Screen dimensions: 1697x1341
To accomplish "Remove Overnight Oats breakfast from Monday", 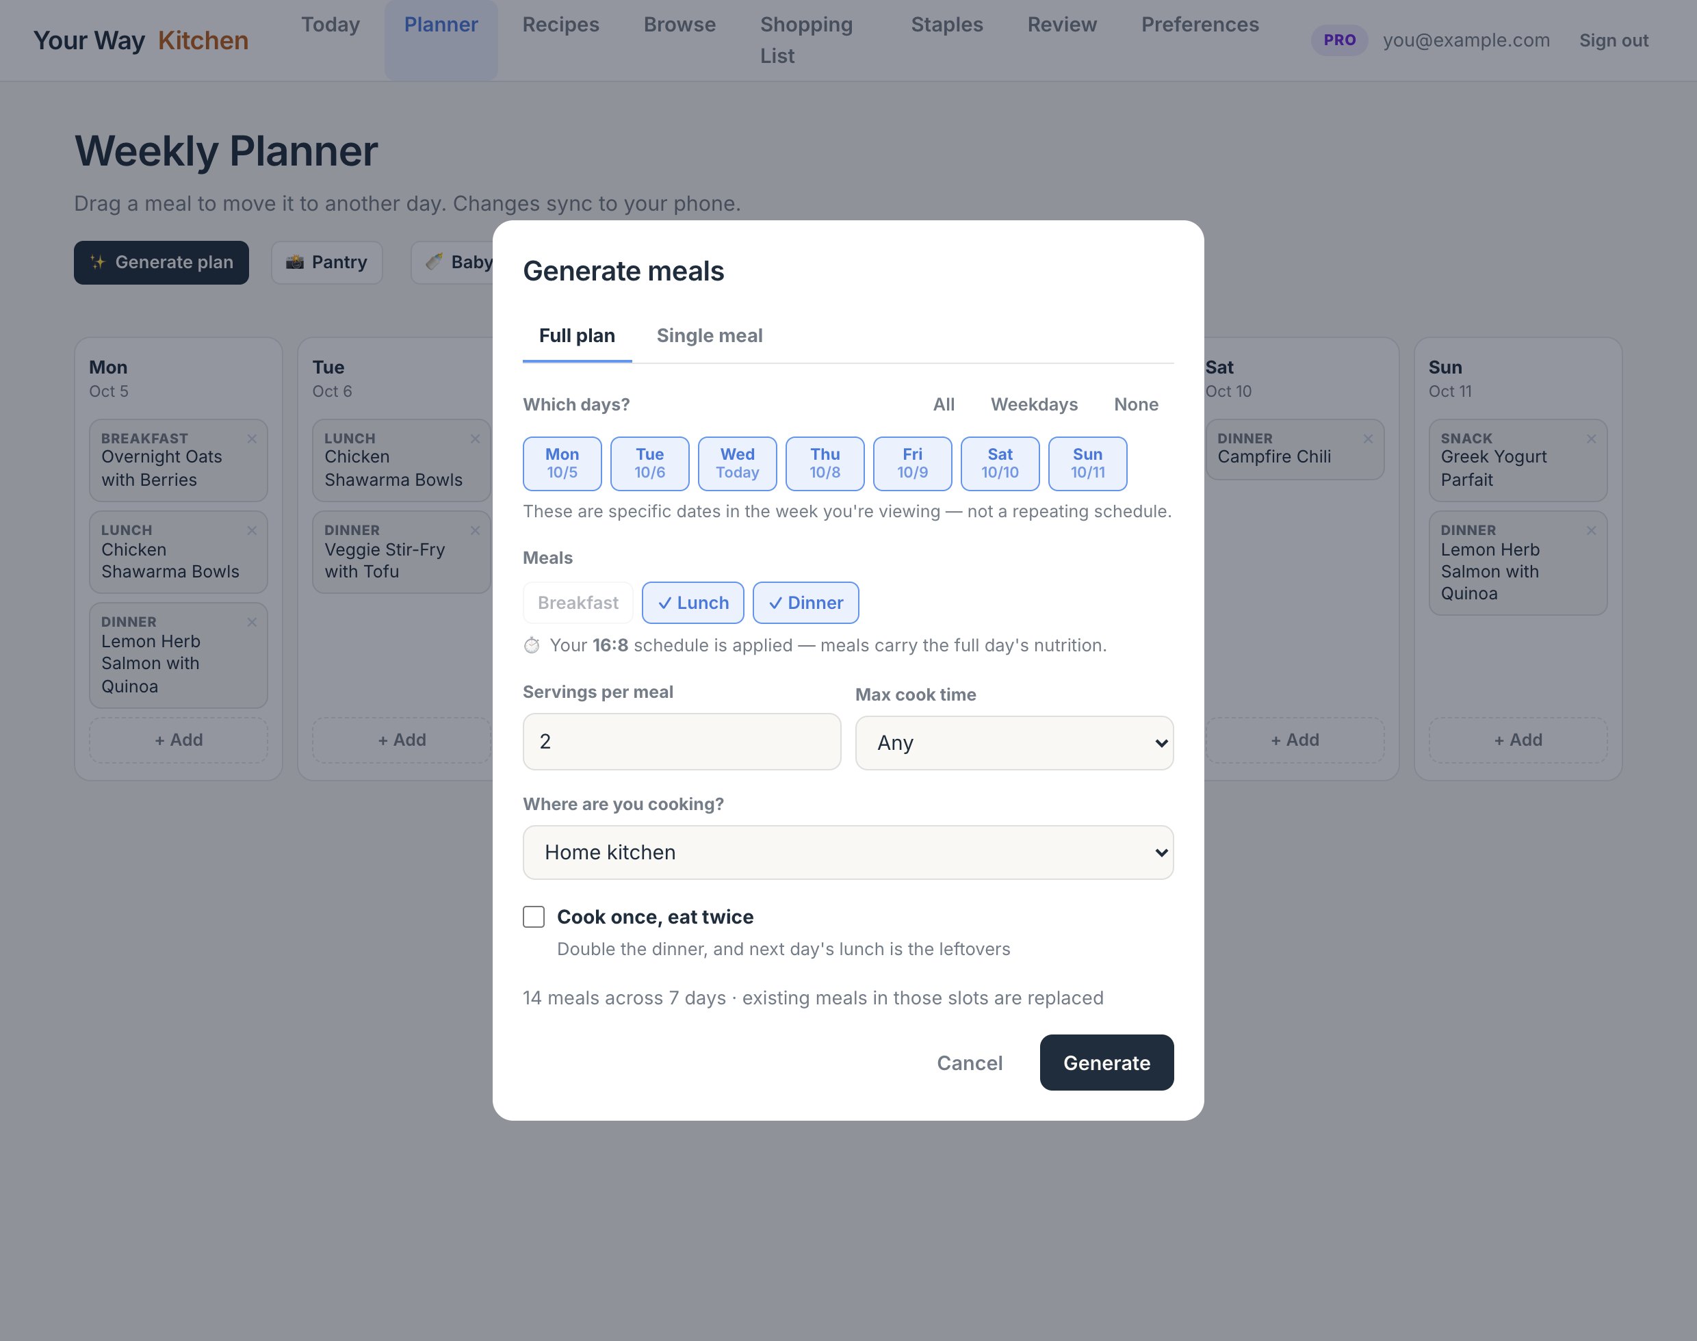I will tap(252, 439).
